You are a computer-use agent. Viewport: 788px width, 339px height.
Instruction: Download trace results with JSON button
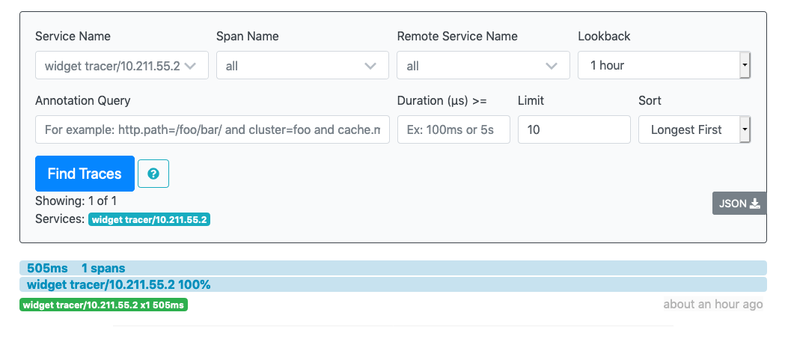point(739,203)
